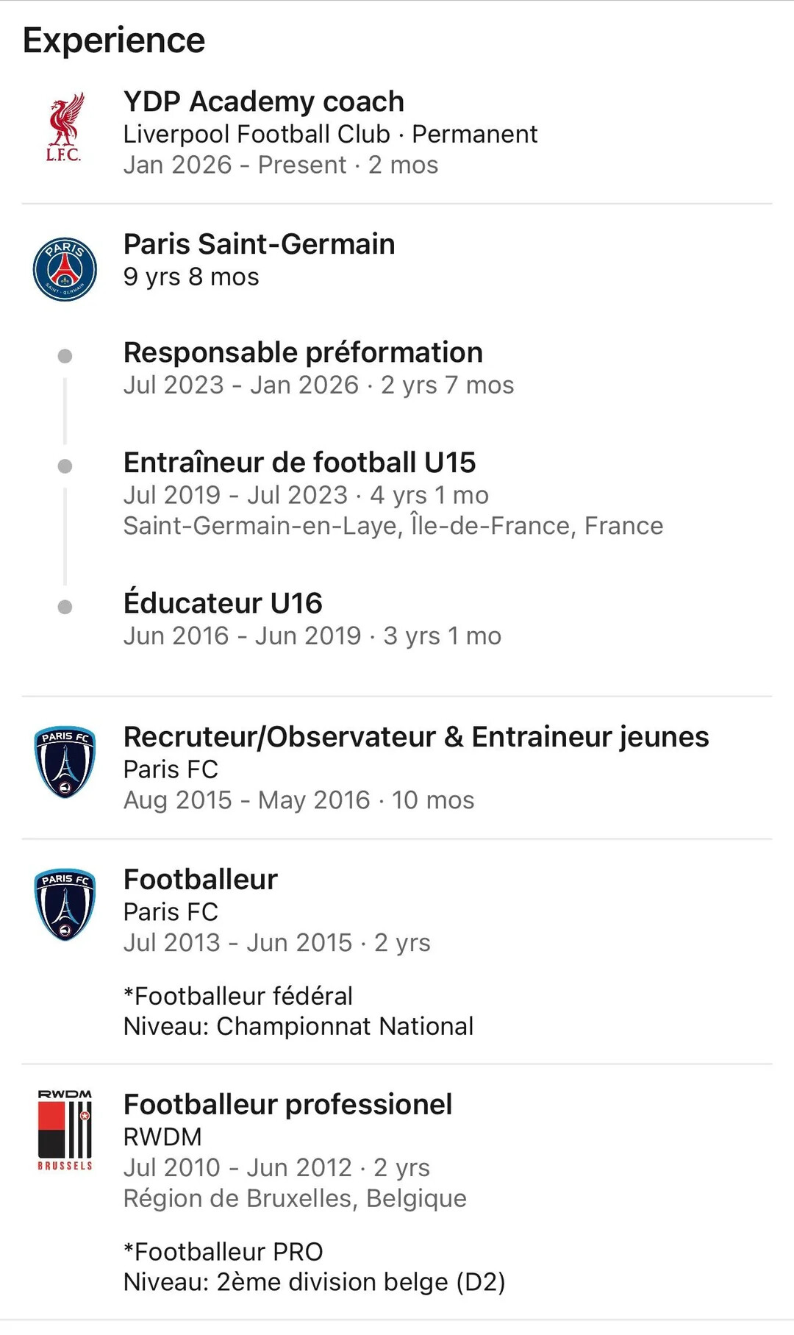Viewport: 794px width, 1335px height.
Task: Select the Éducateur U16 role title
Action: [223, 603]
